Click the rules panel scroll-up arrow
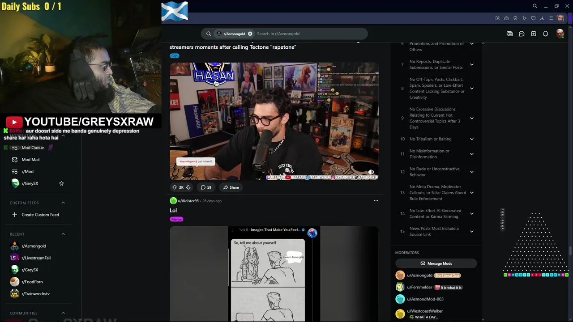573x322 pixels. [x=483, y=43]
